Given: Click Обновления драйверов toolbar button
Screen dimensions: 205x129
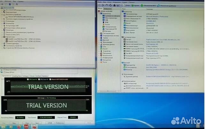Looking at the screenshot, I should [x=167, y=6].
